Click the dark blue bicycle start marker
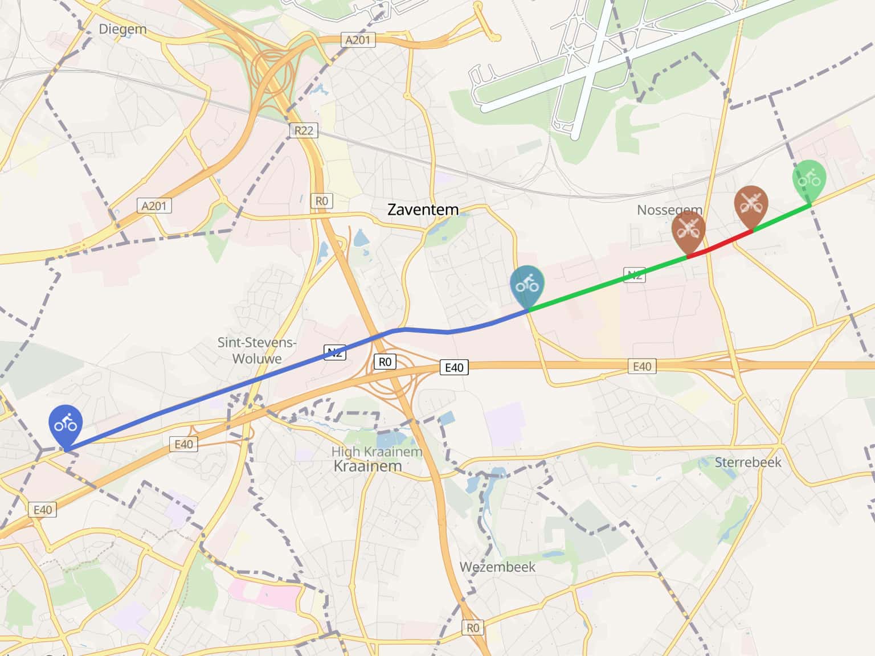The height and width of the screenshot is (656, 875). click(66, 425)
